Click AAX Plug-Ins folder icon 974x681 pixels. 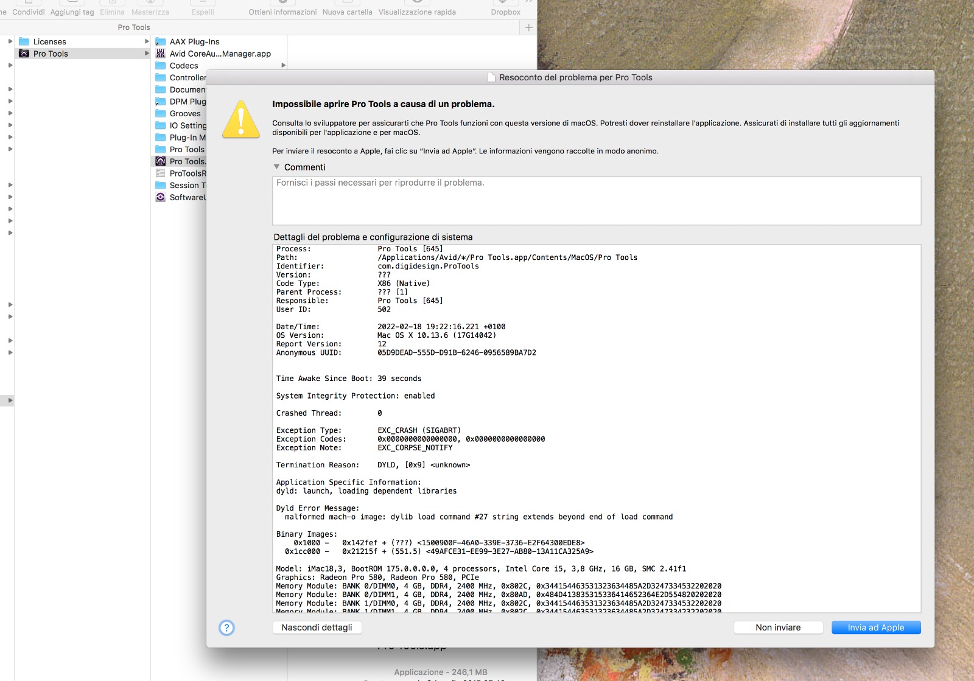[x=161, y=41]
